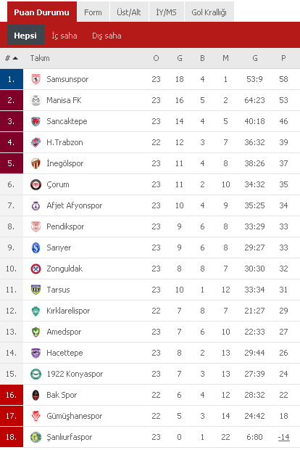Click the Samsunspor team crest icon
The image size is (300, 450).
click(x=36, y=79)
